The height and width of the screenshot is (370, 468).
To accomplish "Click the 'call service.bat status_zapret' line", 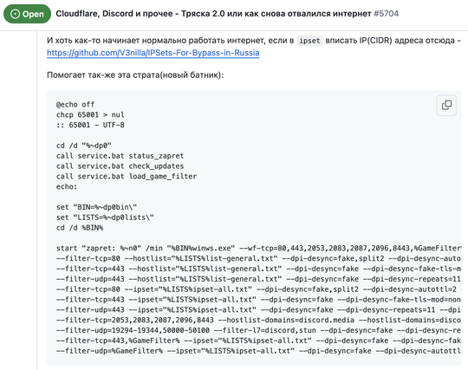I will point(120,156).
